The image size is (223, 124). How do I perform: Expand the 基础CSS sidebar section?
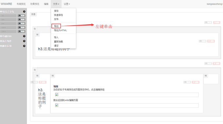pos(6,36)
